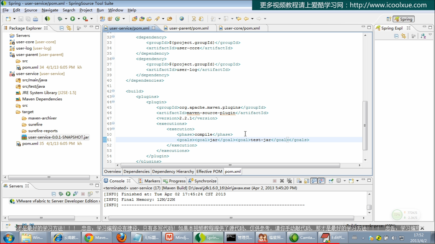Switch to user-parent/pom.xml editor tab

tap(189, 28)
